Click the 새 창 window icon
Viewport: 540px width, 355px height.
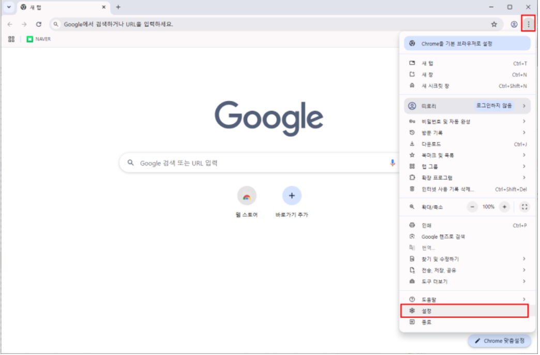(412, 74)
